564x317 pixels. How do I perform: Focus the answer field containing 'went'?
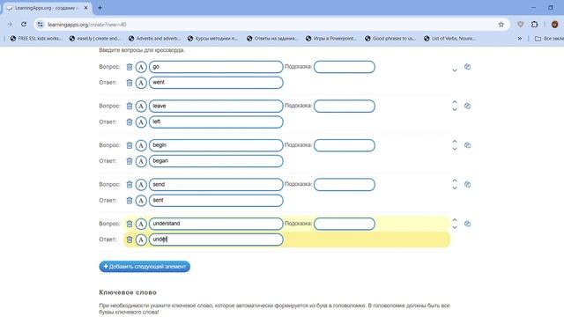tap(216, 83)
